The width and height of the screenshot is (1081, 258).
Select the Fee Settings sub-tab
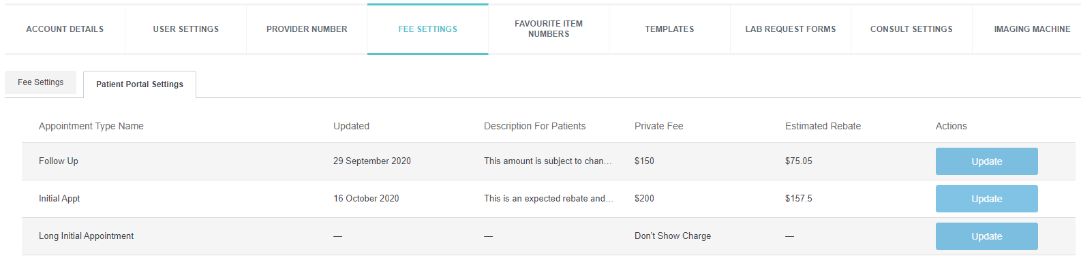(x=41, y=82)
